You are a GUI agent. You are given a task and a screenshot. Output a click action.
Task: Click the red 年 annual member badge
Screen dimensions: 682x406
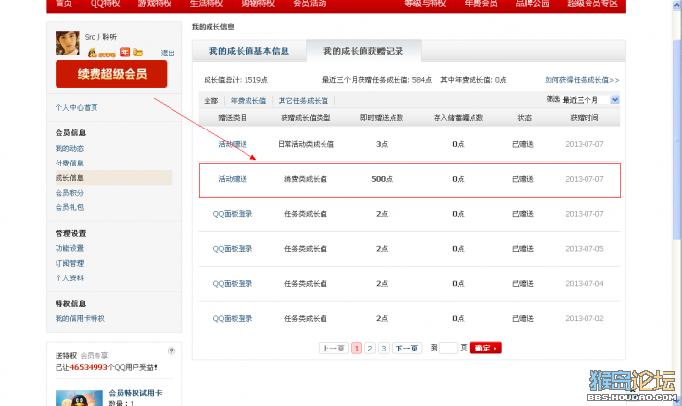coord(125,53)
